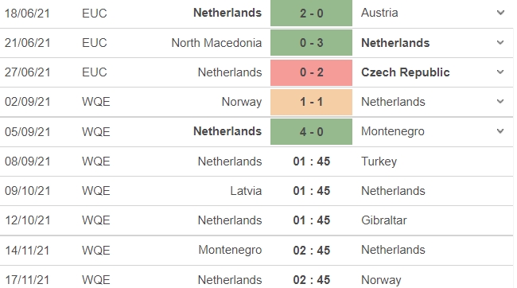Select the 01 : 45 kickoff for Netherlands-Turkey
517x288 pixels.
point(311,162)
